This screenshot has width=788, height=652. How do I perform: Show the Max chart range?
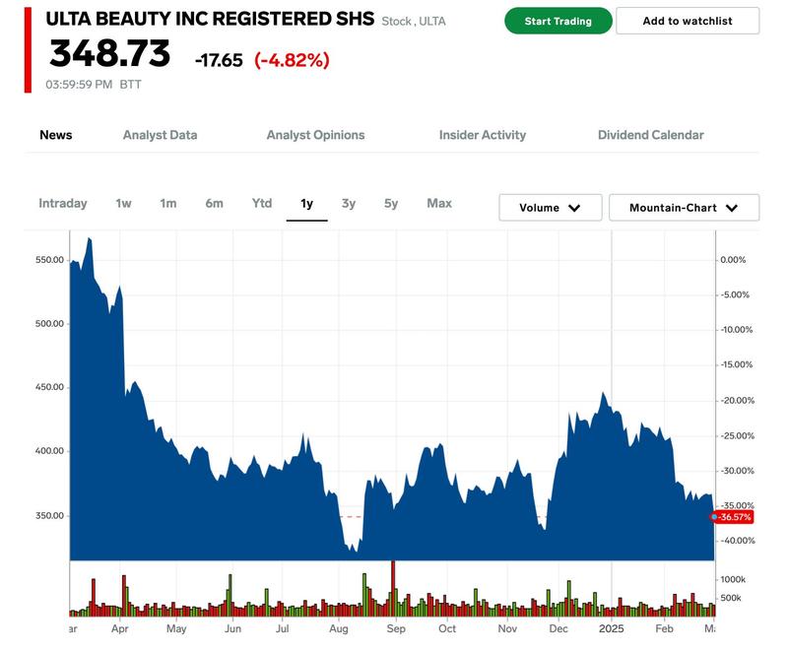pyautogui.click(x=439, y=204)
